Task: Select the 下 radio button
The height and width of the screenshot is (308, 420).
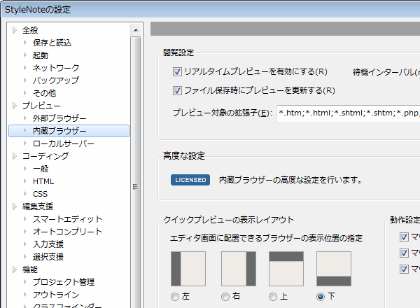Action: pyautogui.click(x=321, y=297)
